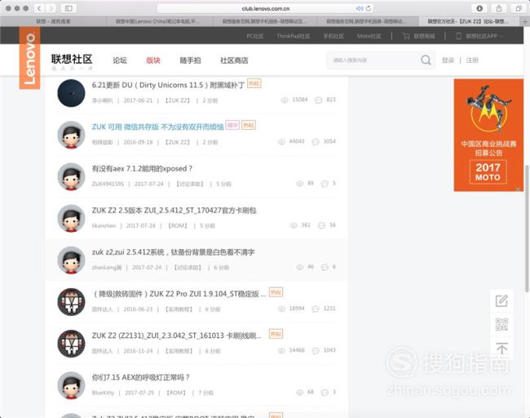Add a new tab with the plus icon
This screenshot has width=530, height=418.
pos(525,22)
